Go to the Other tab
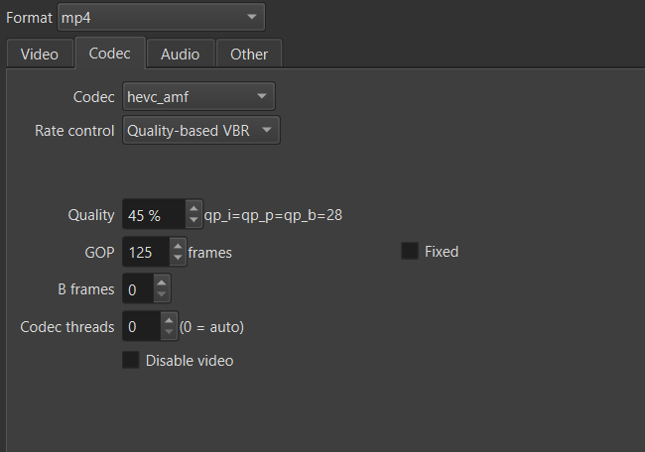645x452 pixels. click(249, 54)
